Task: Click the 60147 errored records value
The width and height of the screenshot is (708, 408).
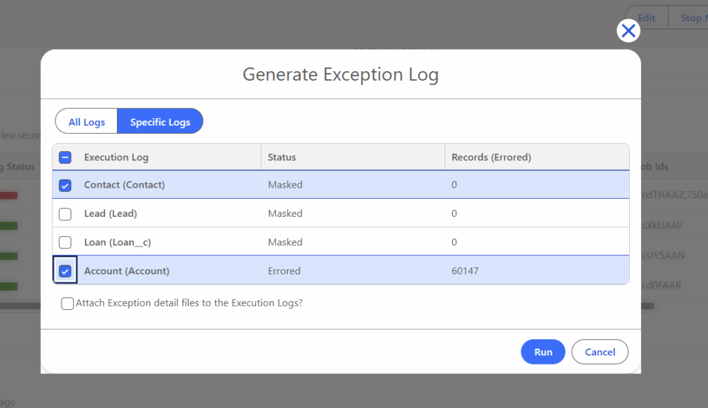Action: pos(465,271)
